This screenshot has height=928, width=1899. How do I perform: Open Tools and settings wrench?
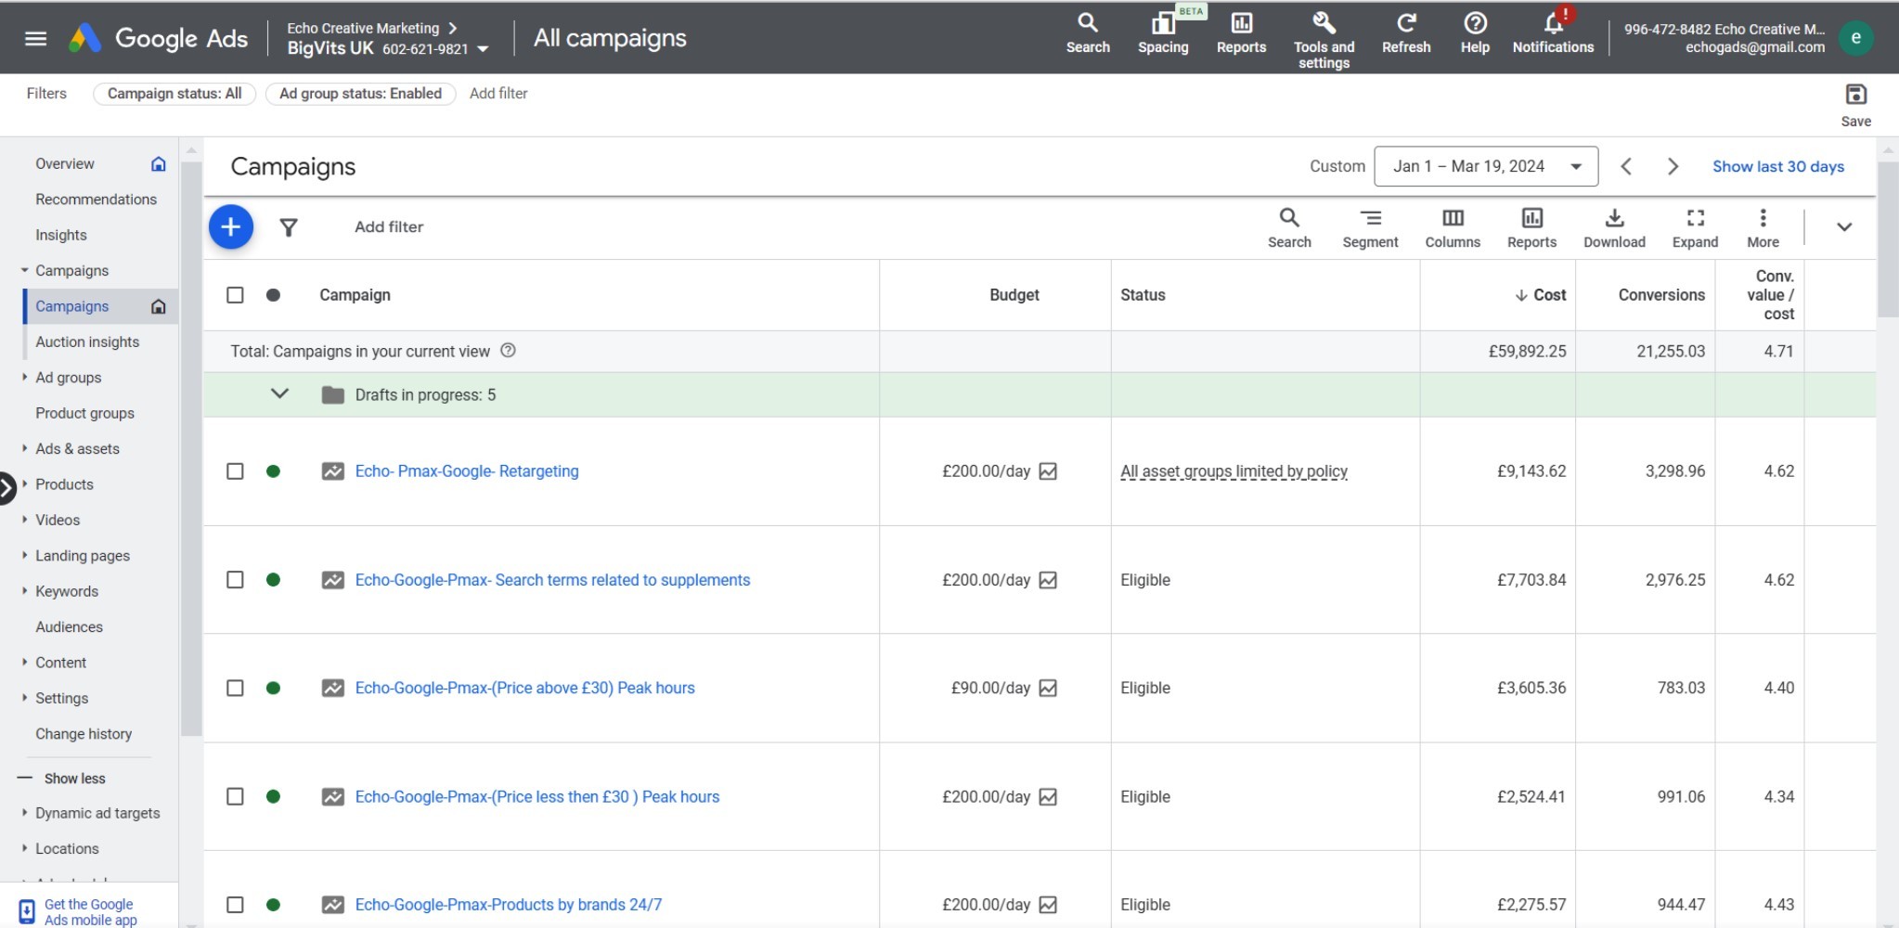(1324, 24)
